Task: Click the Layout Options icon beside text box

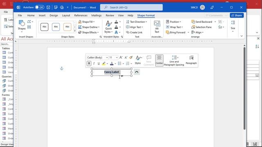Action: (x=137, y=72)
